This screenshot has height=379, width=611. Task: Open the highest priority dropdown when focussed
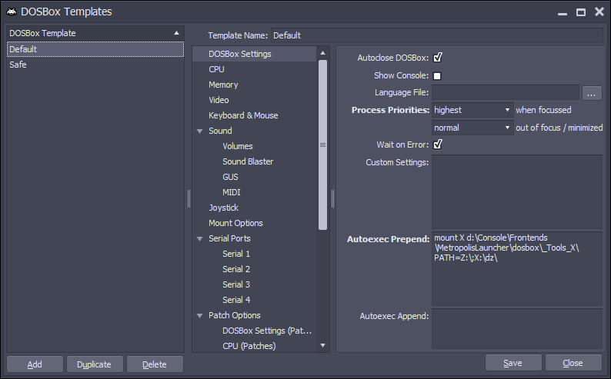472,110
